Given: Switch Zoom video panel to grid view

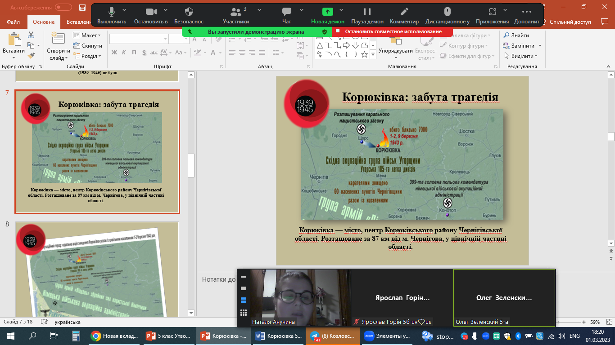Looking at the screenshot, I should pos(244,313).
